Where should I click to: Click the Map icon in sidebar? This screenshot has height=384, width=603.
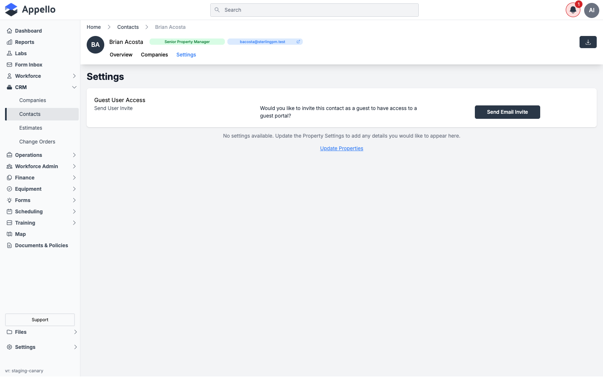pos(9,234)
